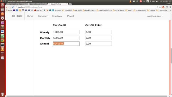Open the volume indicator

(157, 1)
